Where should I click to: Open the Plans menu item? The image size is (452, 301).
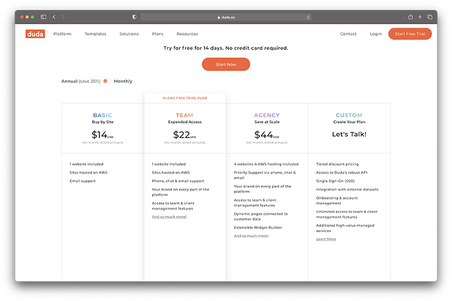(158, 34)
